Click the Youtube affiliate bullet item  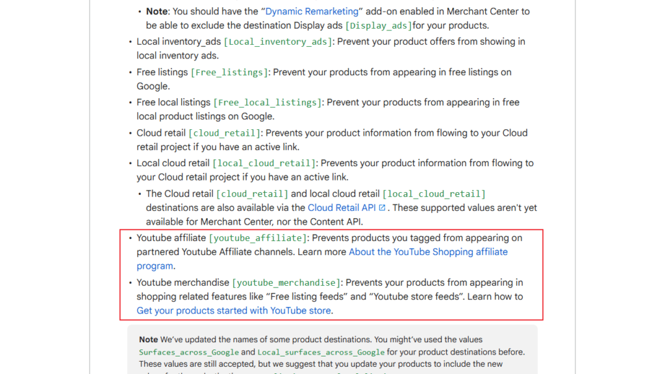(169, 238)
